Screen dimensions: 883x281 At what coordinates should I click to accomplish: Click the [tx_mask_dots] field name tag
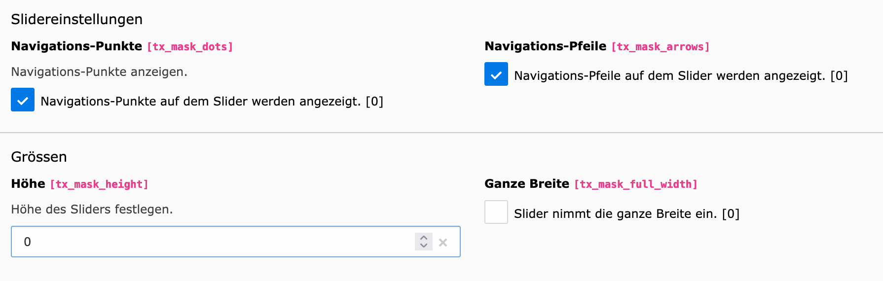(190, 47)
